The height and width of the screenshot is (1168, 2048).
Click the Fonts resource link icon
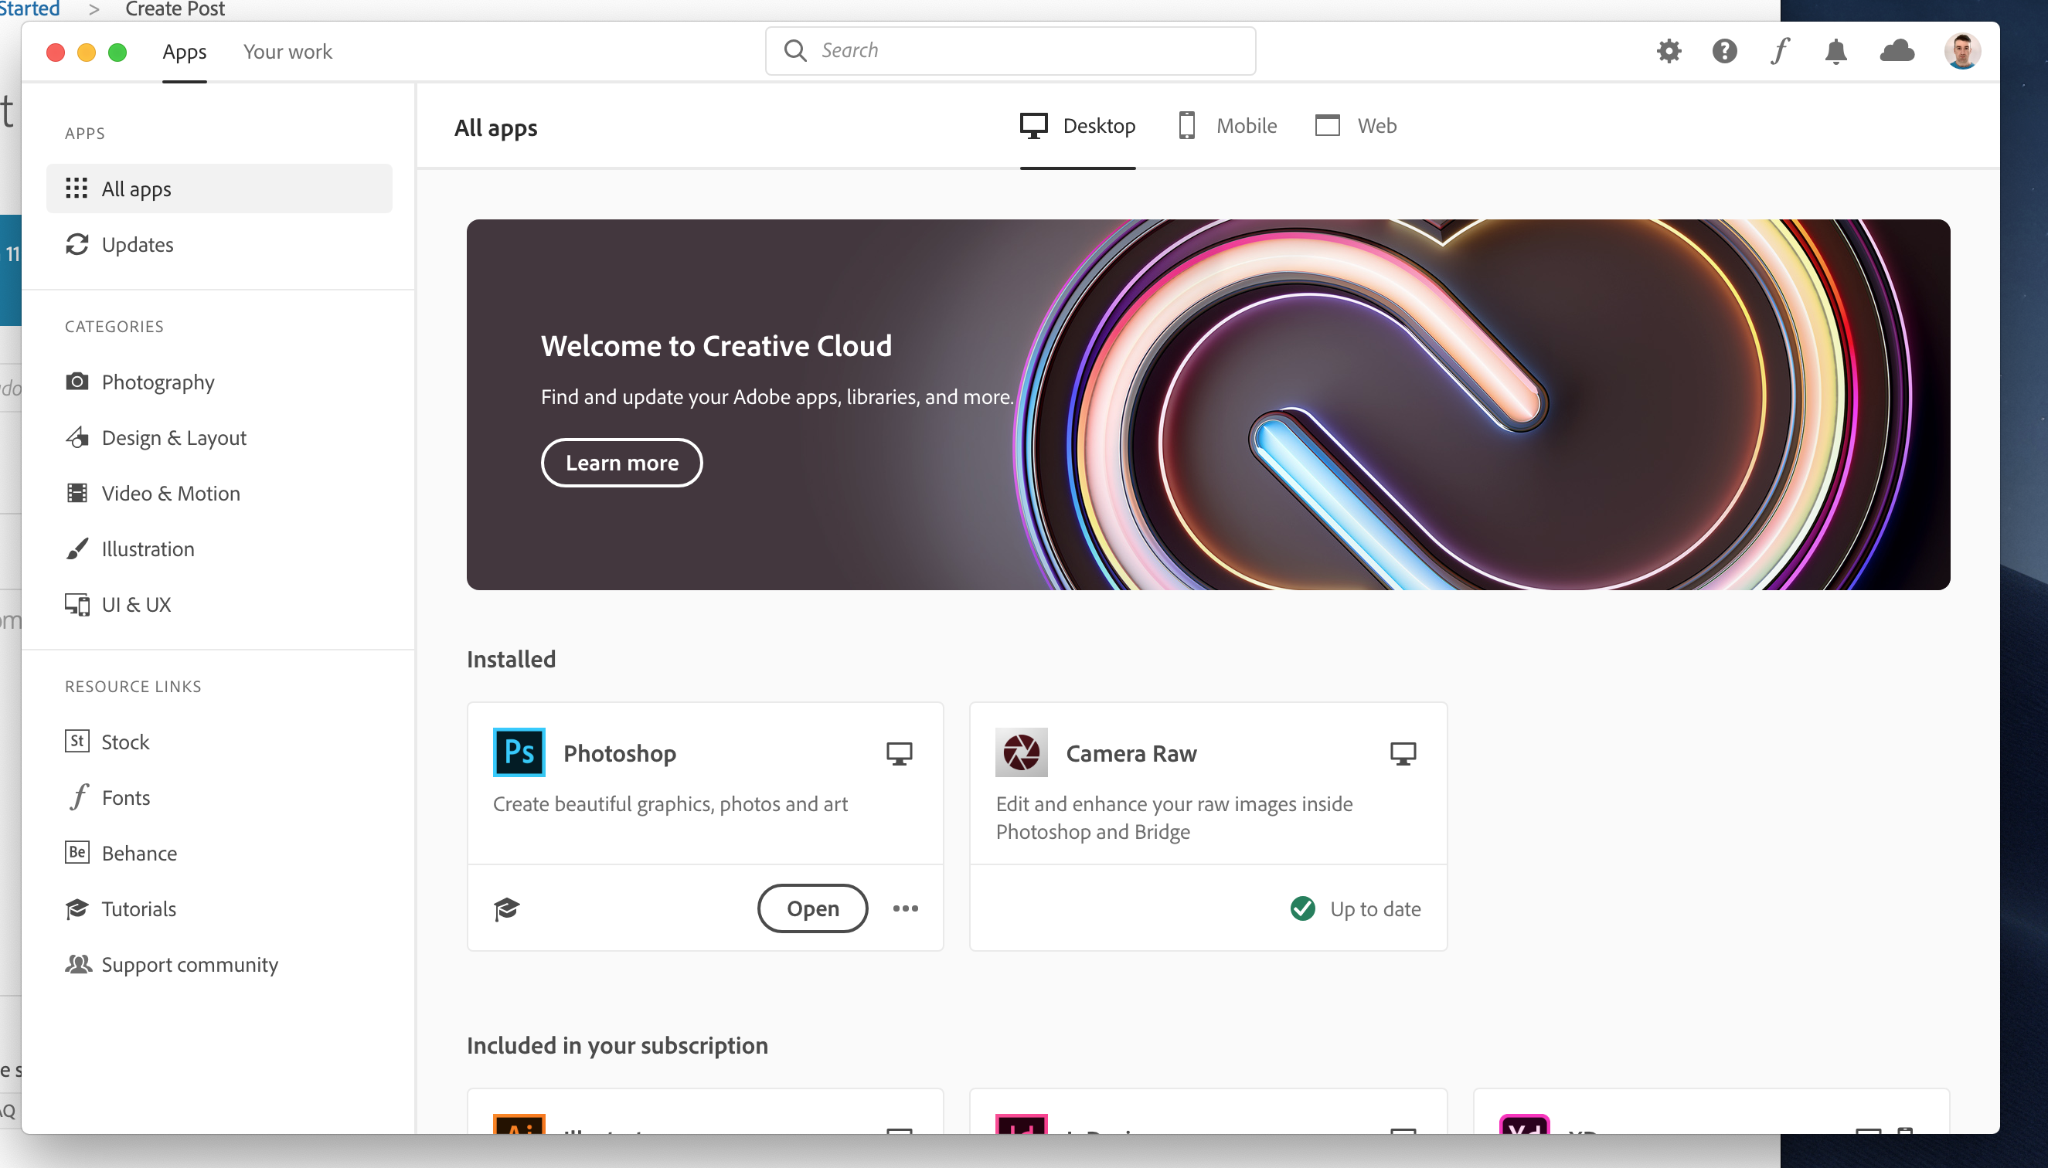click(x=76, y=797)
